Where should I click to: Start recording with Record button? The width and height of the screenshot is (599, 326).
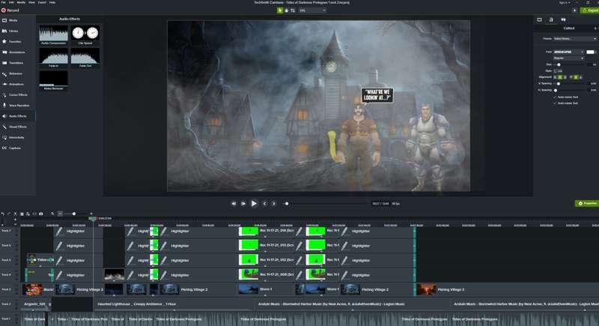[10, 10]
